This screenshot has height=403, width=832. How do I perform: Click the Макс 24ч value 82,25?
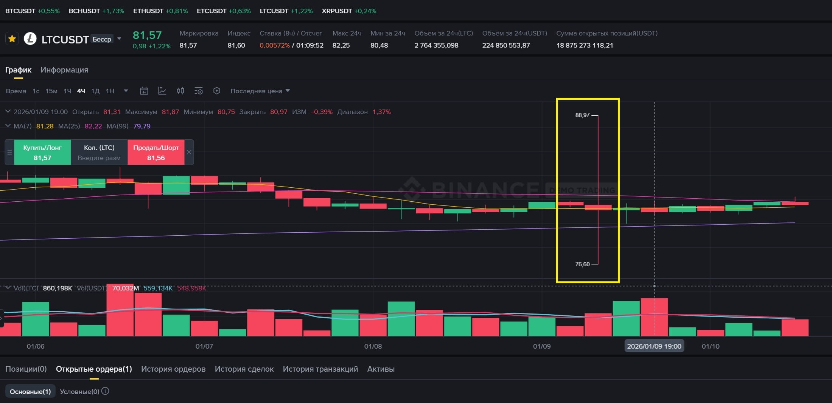coord(341,45)
